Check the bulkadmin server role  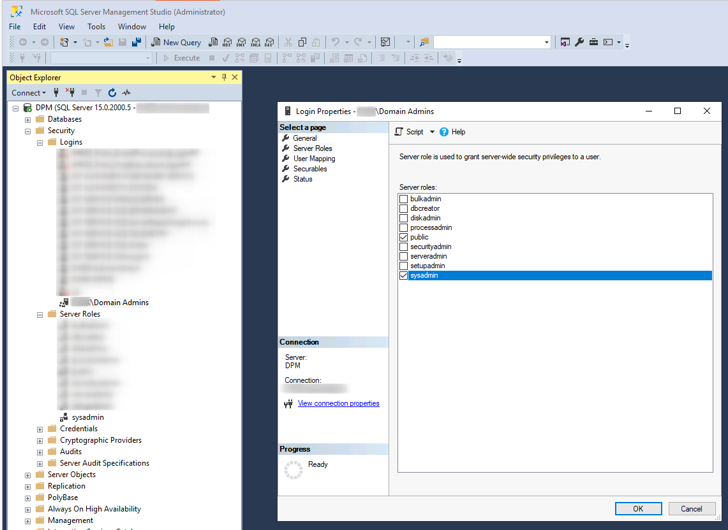click(403, 199)
